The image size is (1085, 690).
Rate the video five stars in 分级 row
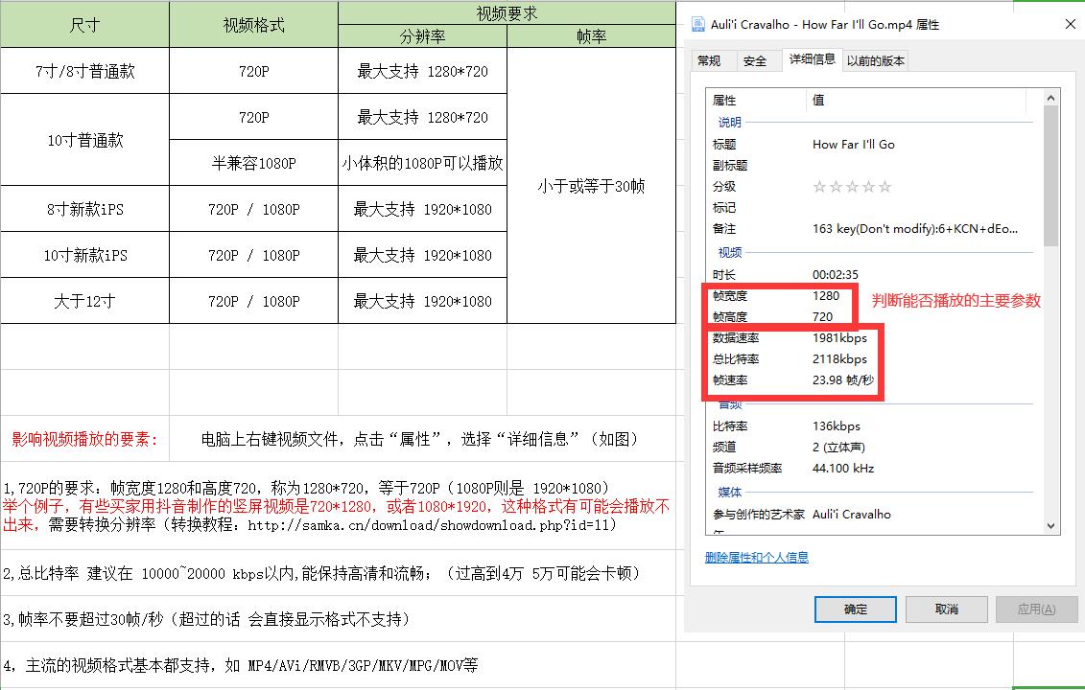coord(885,186)
